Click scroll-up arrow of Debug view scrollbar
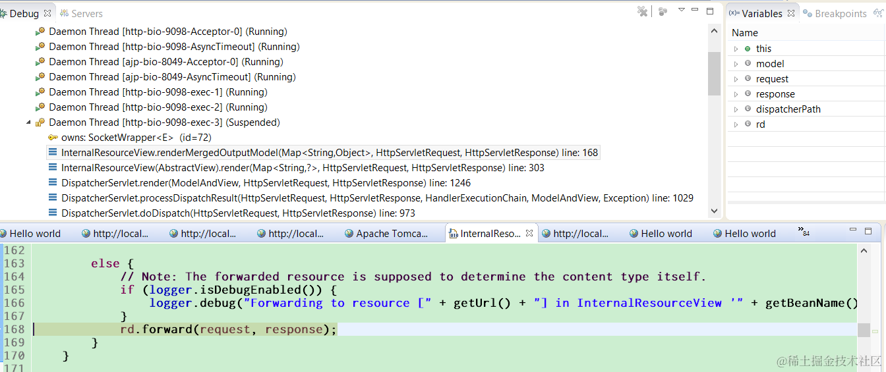The height and width of the screenshot is (372, 886). click(714, 30)
